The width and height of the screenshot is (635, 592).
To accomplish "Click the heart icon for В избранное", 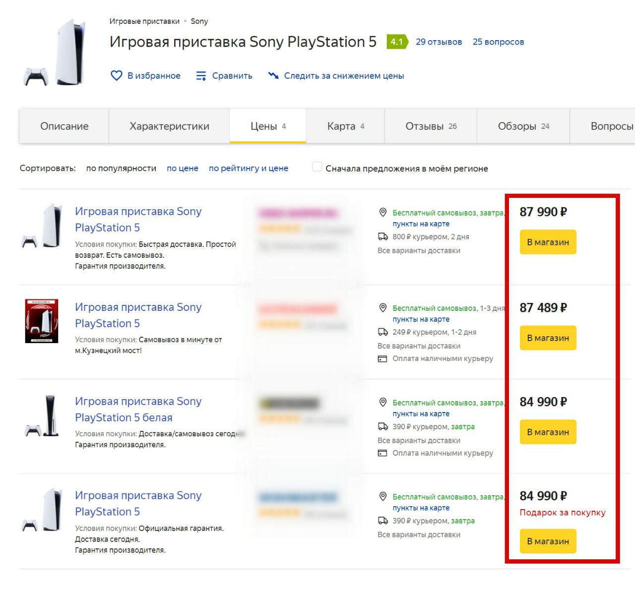I will (117, 75).
